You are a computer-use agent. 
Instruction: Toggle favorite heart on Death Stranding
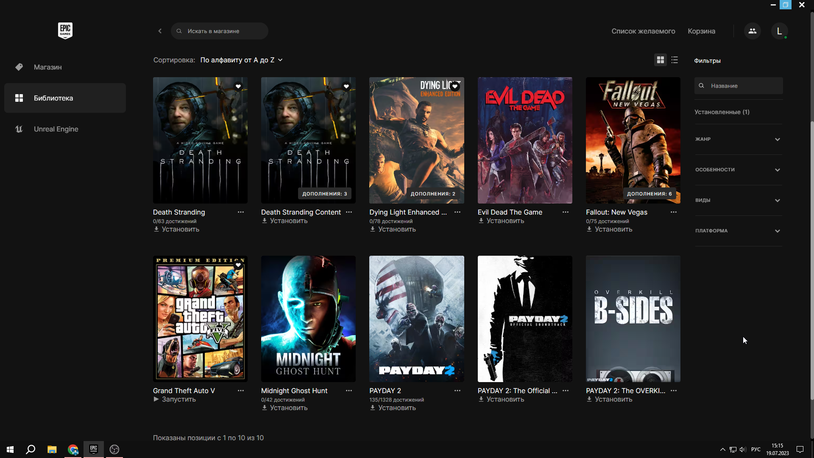[238, 87]
